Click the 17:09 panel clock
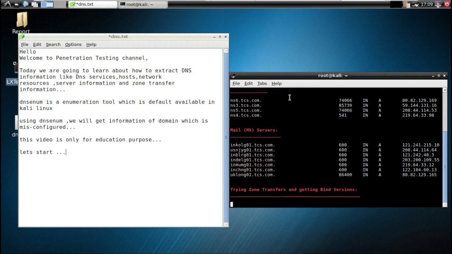452x254 pixels. 427,5
